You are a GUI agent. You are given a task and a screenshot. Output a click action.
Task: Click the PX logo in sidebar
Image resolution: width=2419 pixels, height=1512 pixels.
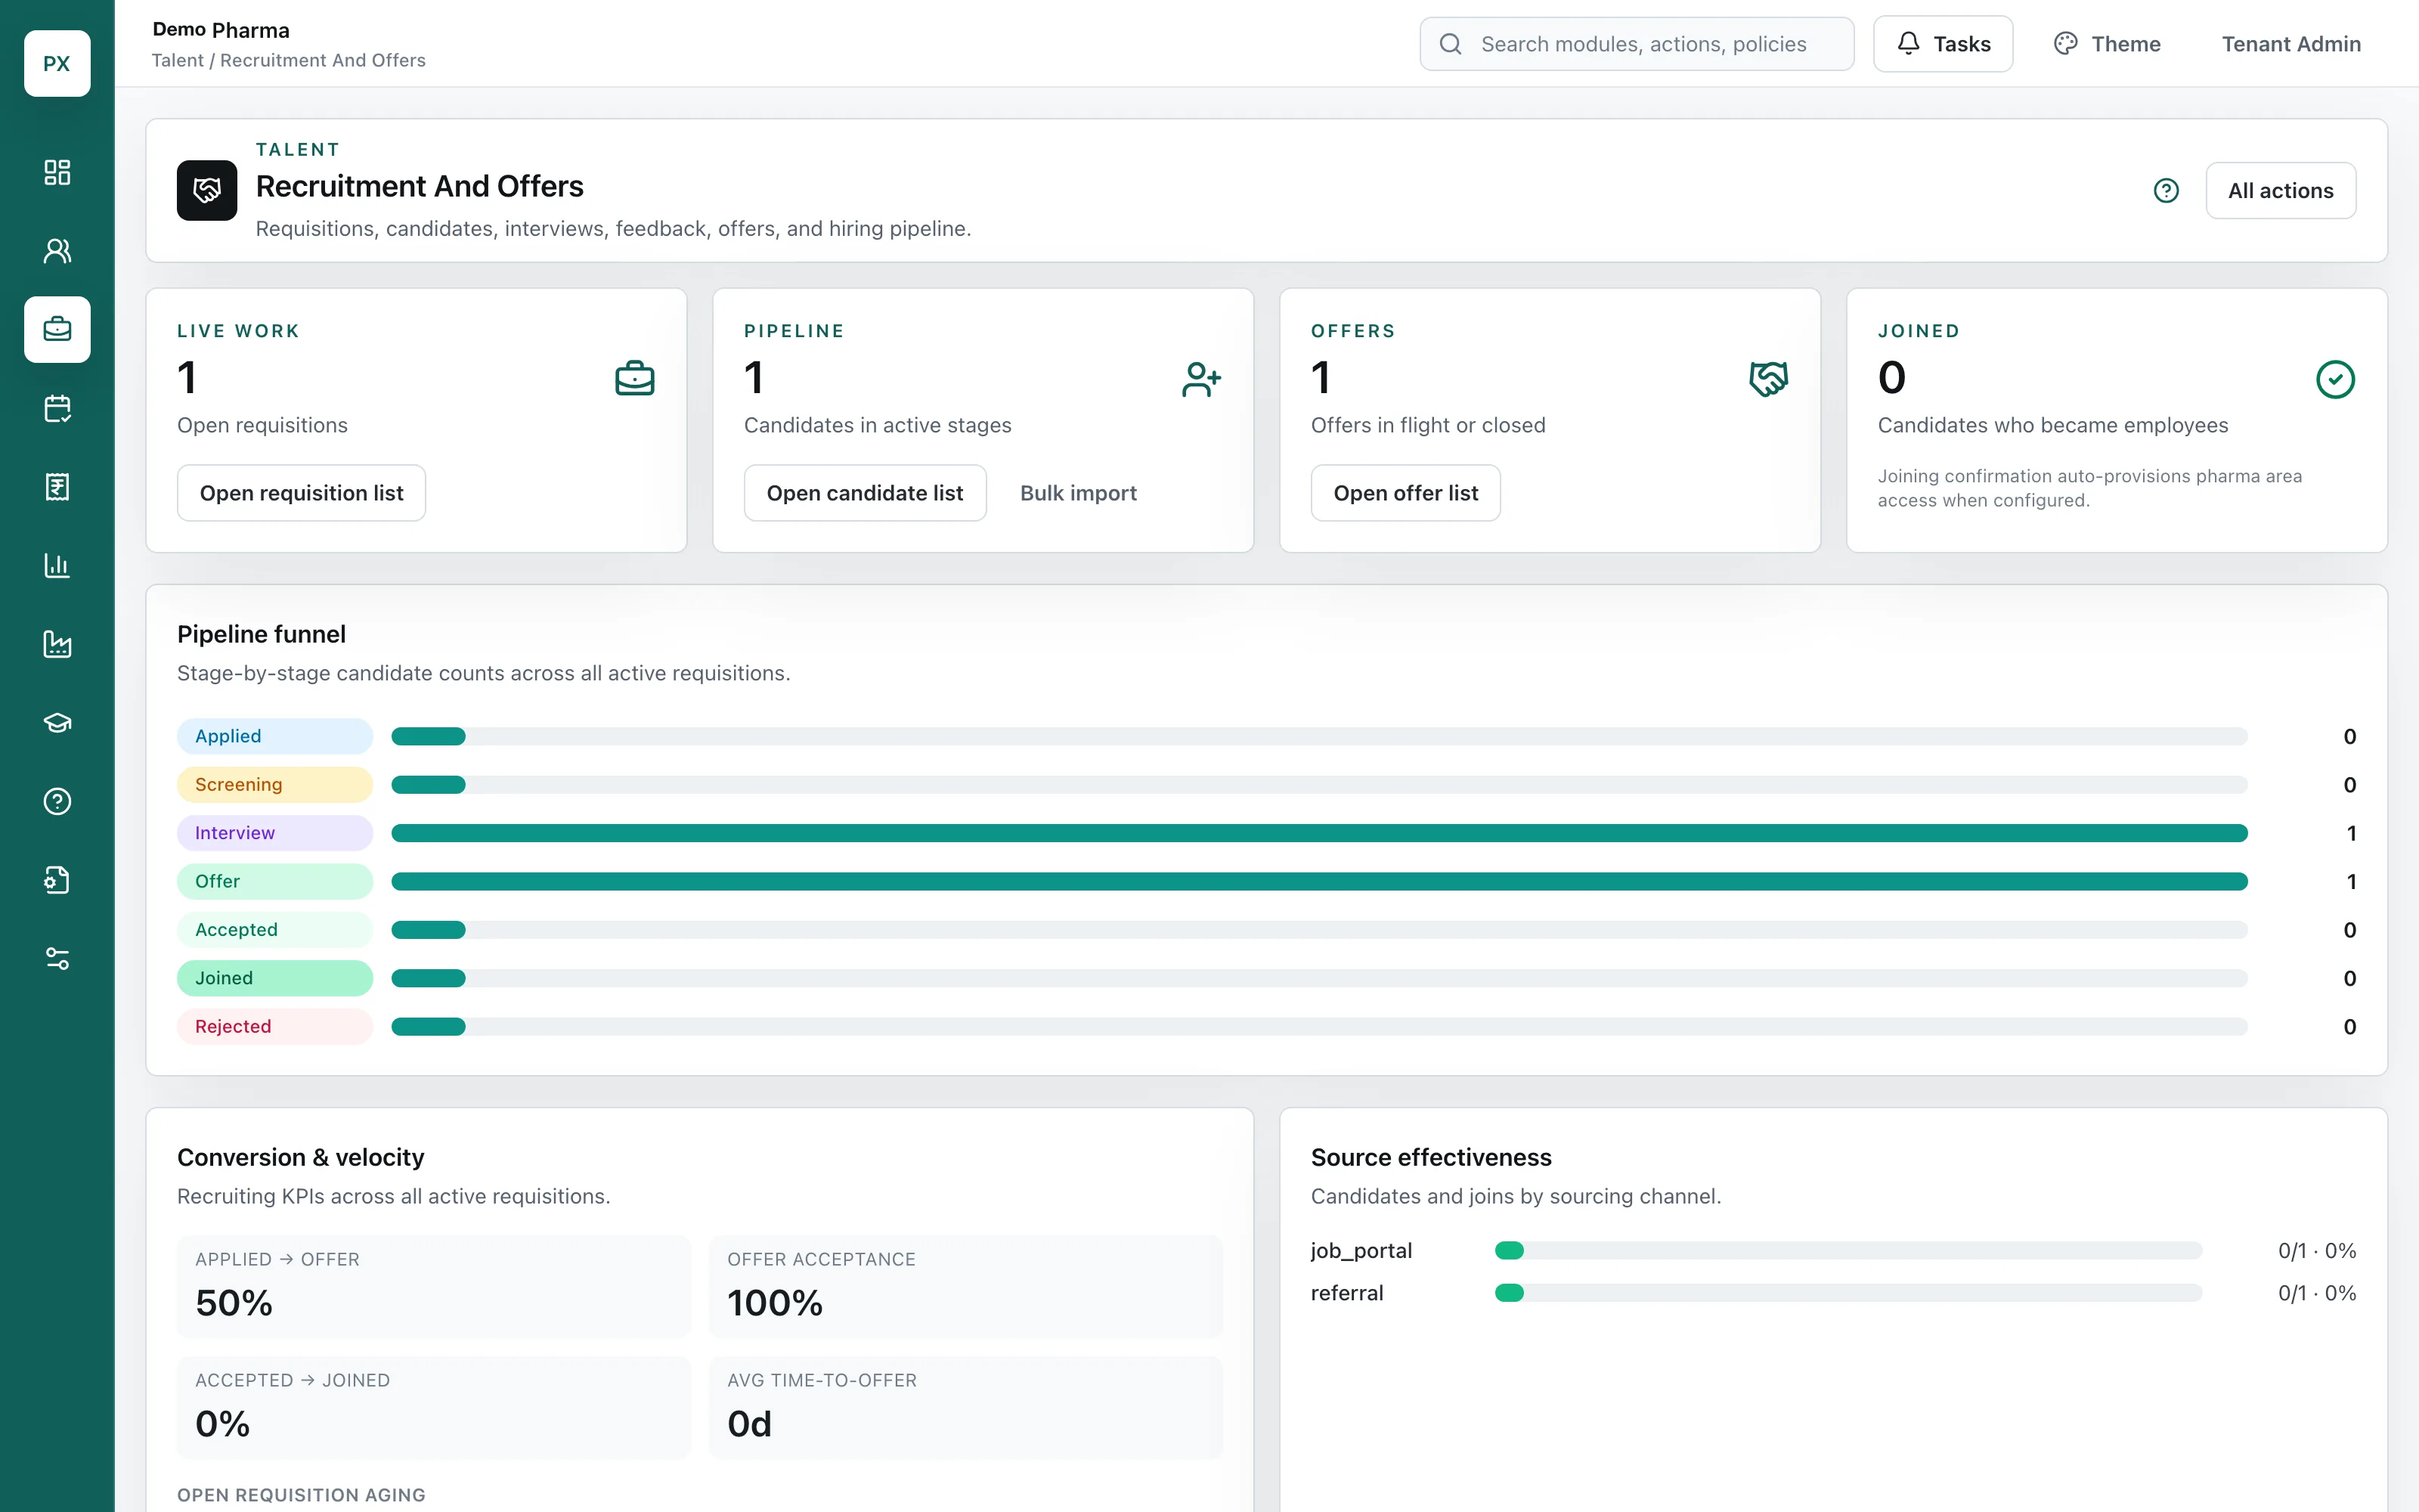[x=57, y=63]
